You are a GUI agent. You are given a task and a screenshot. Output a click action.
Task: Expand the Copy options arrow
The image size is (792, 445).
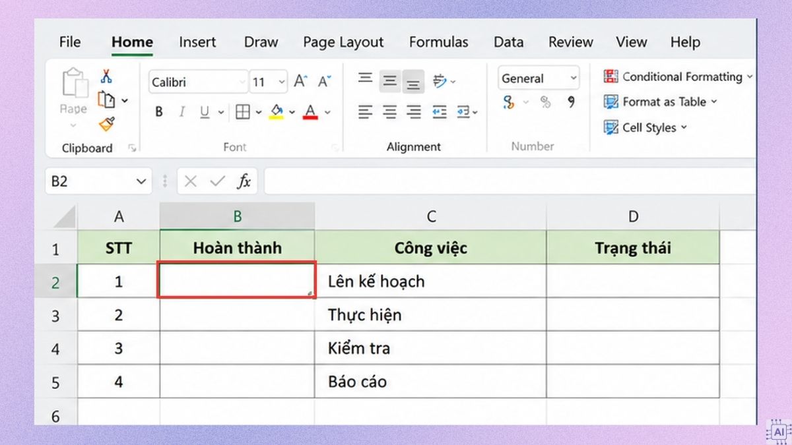pos(125,101)
